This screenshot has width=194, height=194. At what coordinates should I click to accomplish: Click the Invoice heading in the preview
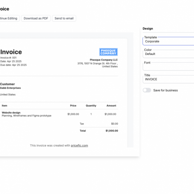tap(11, 52)
